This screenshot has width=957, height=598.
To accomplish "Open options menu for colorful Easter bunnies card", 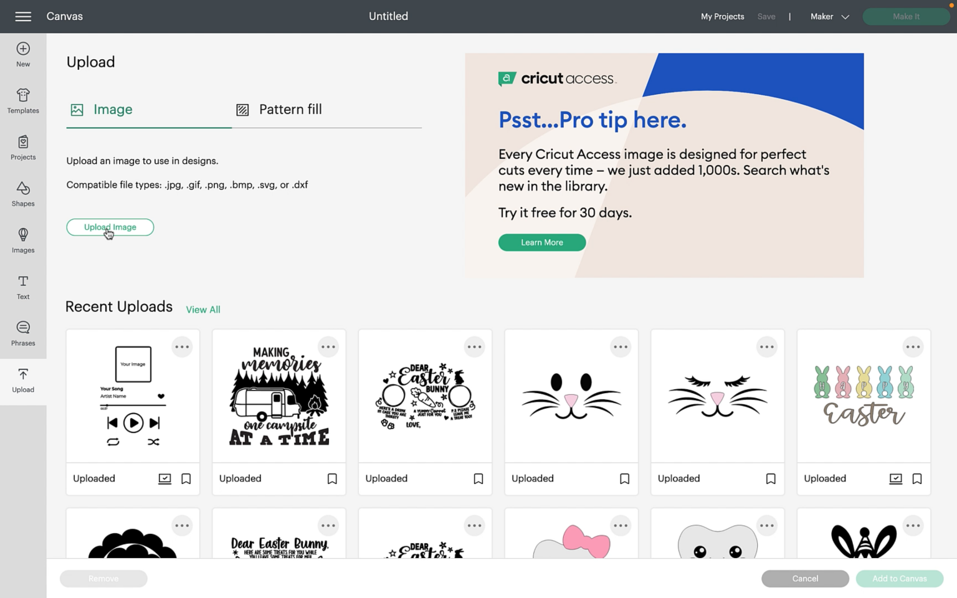I will click(913, 347).
